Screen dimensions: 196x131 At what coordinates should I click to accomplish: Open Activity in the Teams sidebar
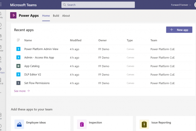point(1,15)
